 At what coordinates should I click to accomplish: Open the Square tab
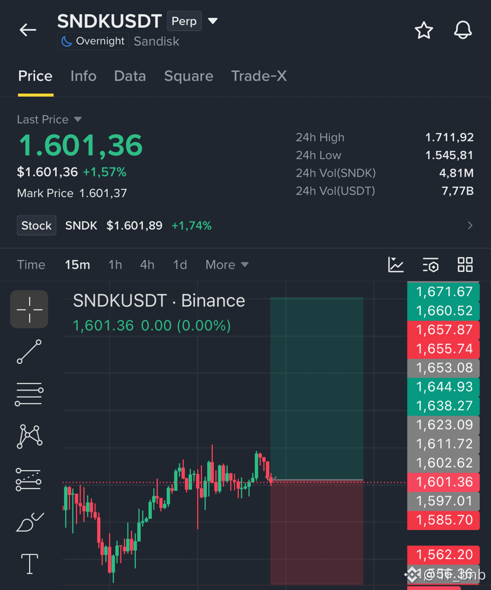[x=189, y=76]
